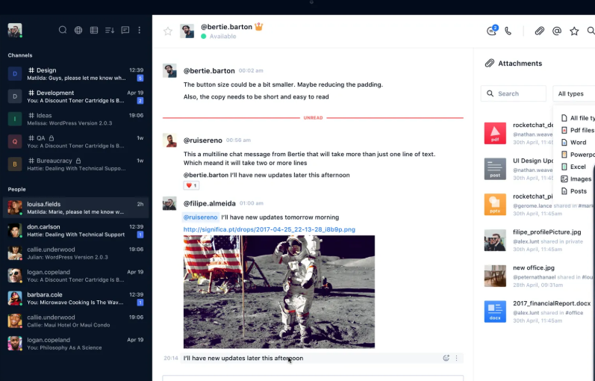Show mentions with the @ header icon
This screenshot has width=595, height=381.
coord(557,31)
